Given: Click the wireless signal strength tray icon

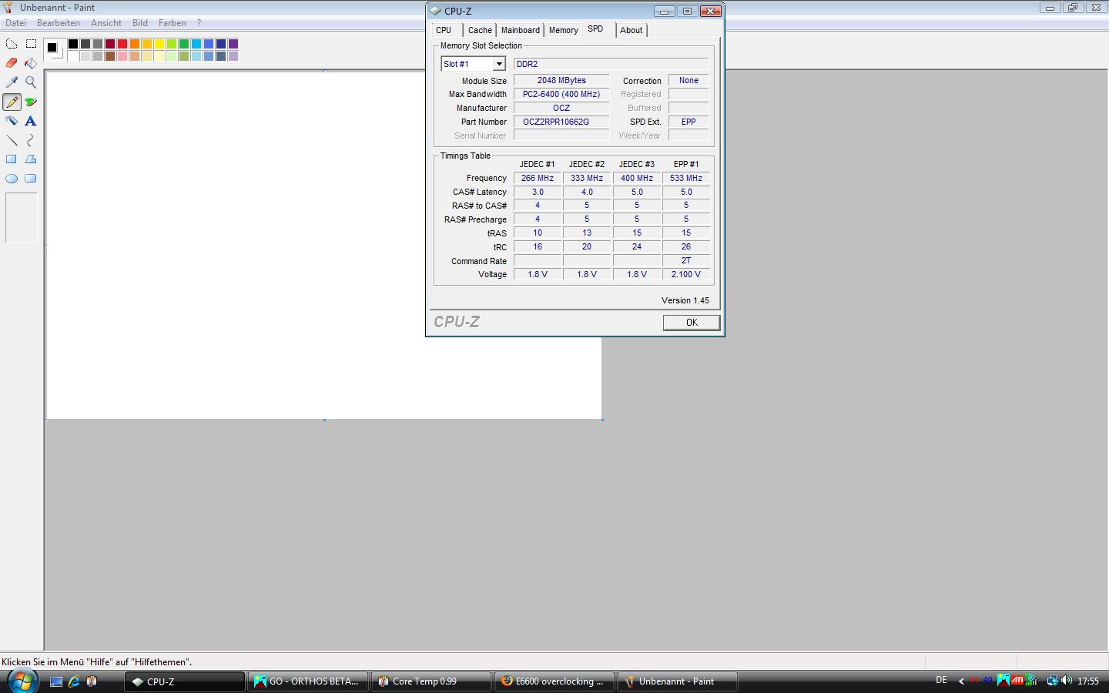Looking at the screenshot, I should tap(1032, 681).
